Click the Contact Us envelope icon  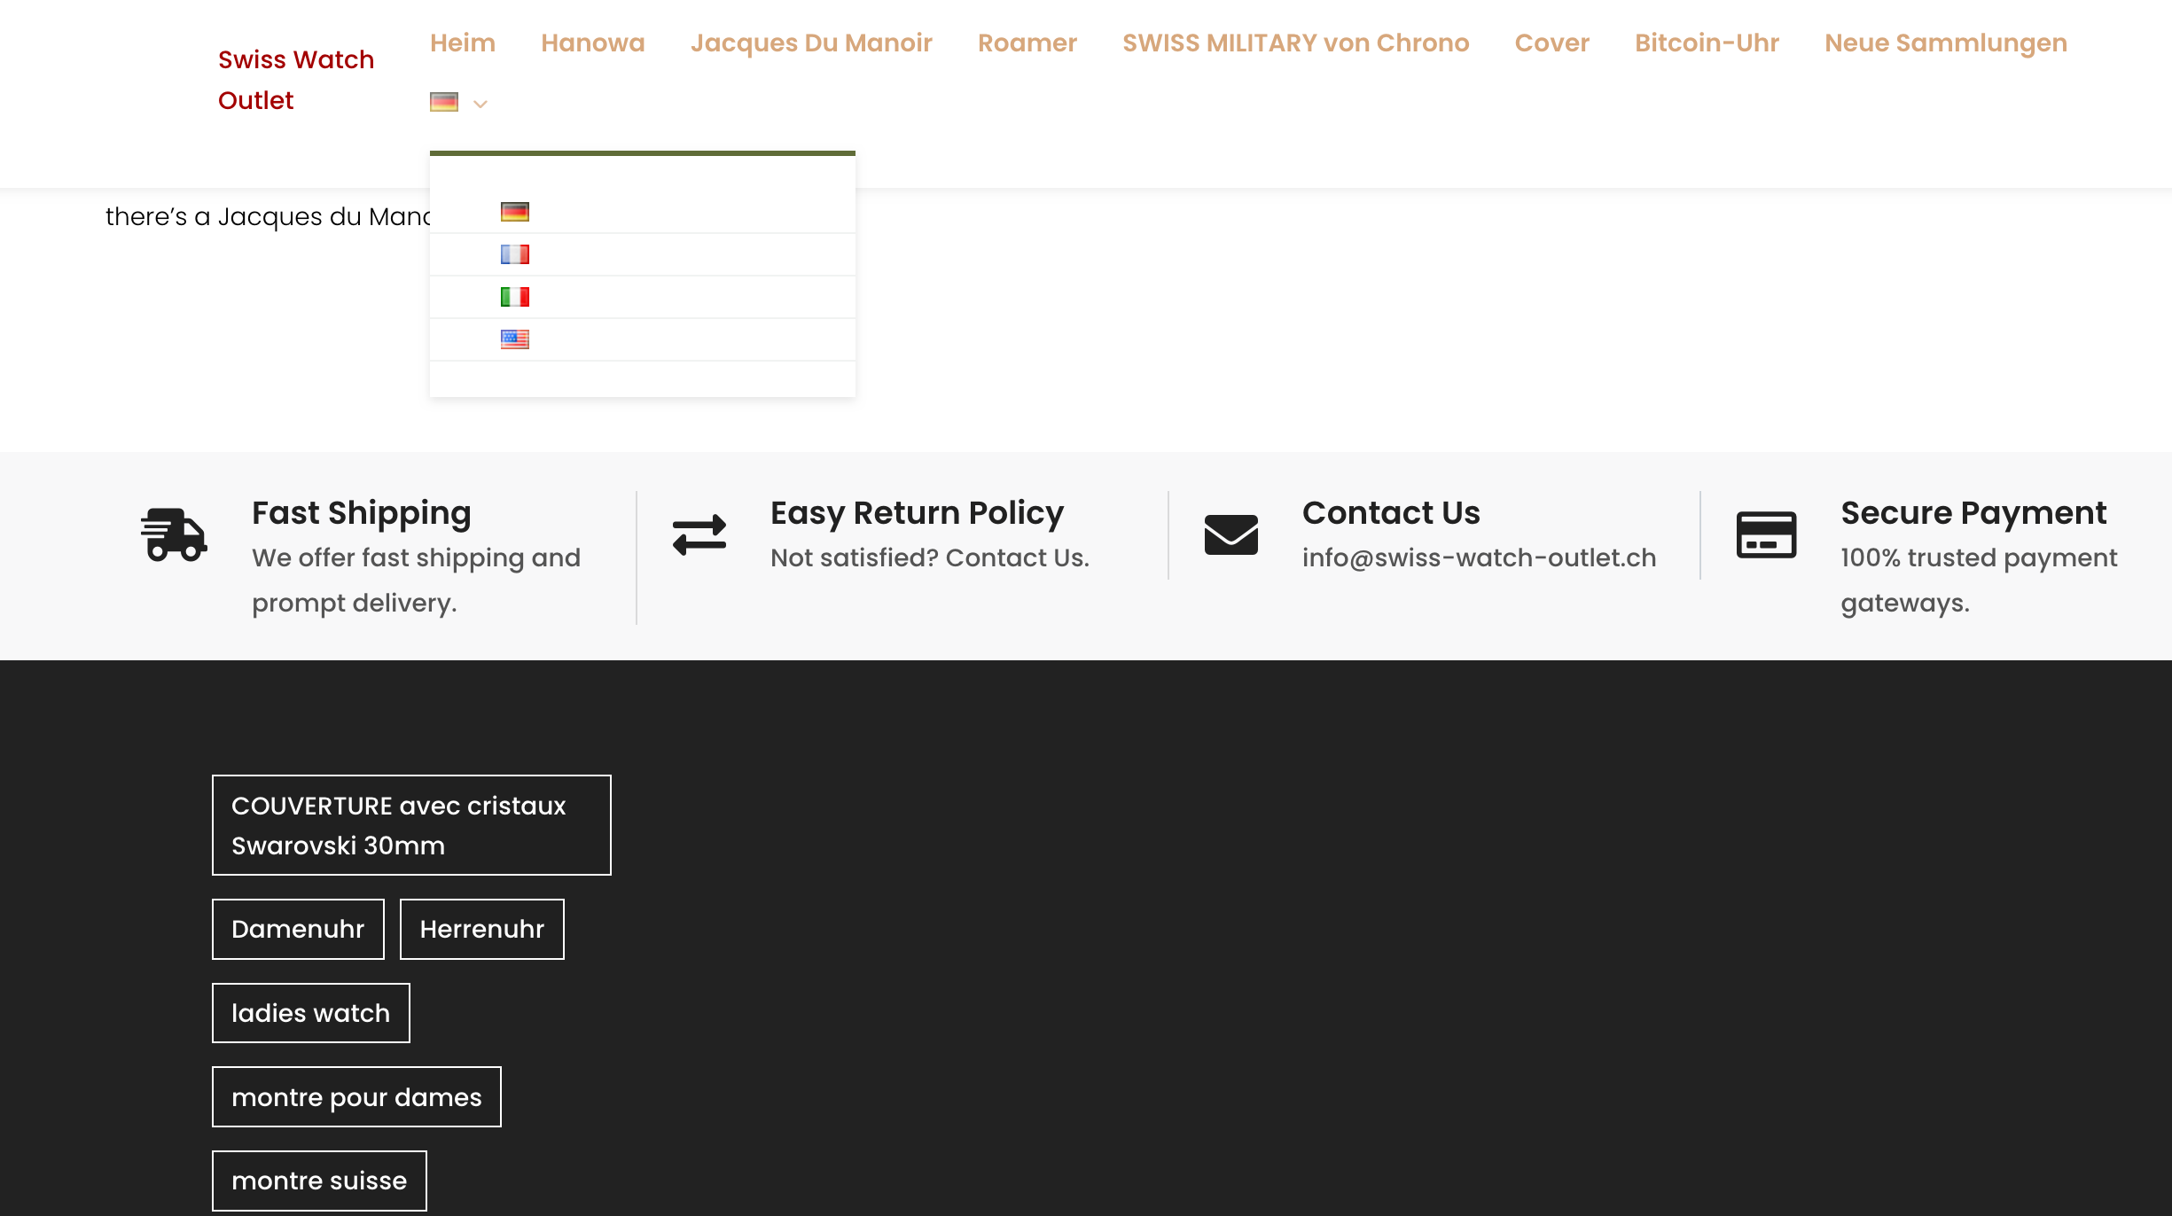tap(1231, 534)
